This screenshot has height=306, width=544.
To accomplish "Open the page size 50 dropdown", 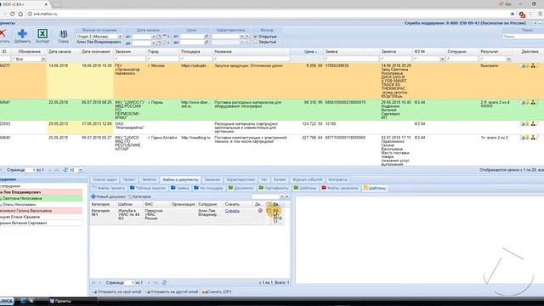I will coord(80,170).
